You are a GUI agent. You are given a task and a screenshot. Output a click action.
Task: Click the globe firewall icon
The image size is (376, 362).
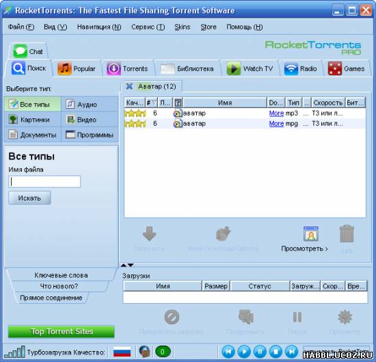click(145, 352)
